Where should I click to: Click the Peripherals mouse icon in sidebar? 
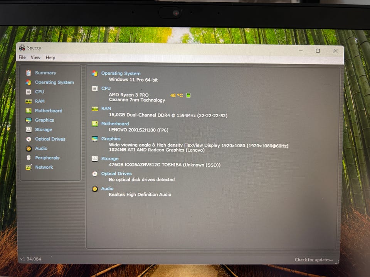click(x=29, y=158)
